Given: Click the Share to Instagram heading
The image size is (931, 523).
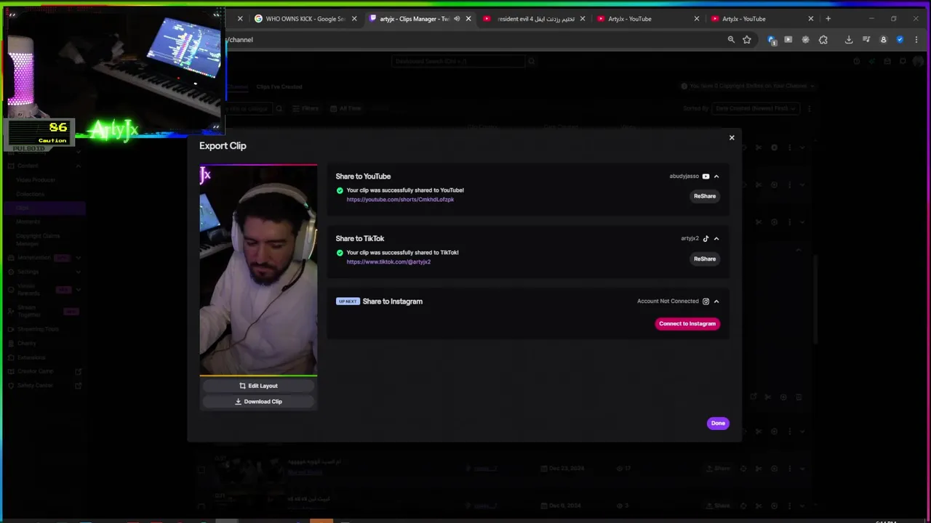Looking at the screenshot, I should tap(392, 301).
